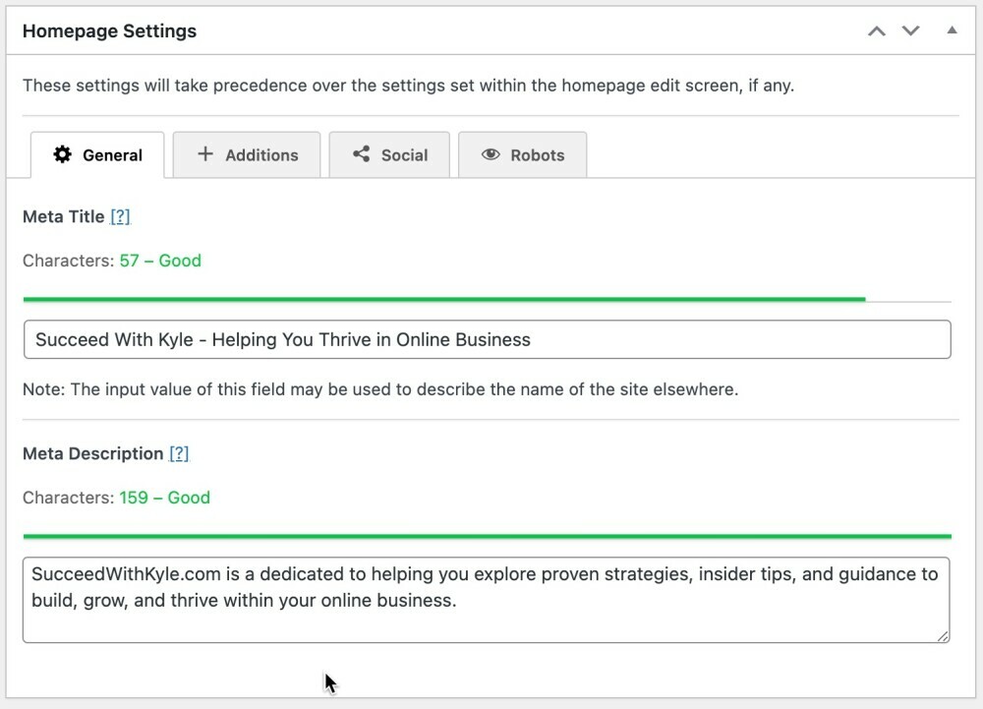Open the Meta Title help question mark
Viewport: 983px width, 709px height.
click(x=120, y=216)
